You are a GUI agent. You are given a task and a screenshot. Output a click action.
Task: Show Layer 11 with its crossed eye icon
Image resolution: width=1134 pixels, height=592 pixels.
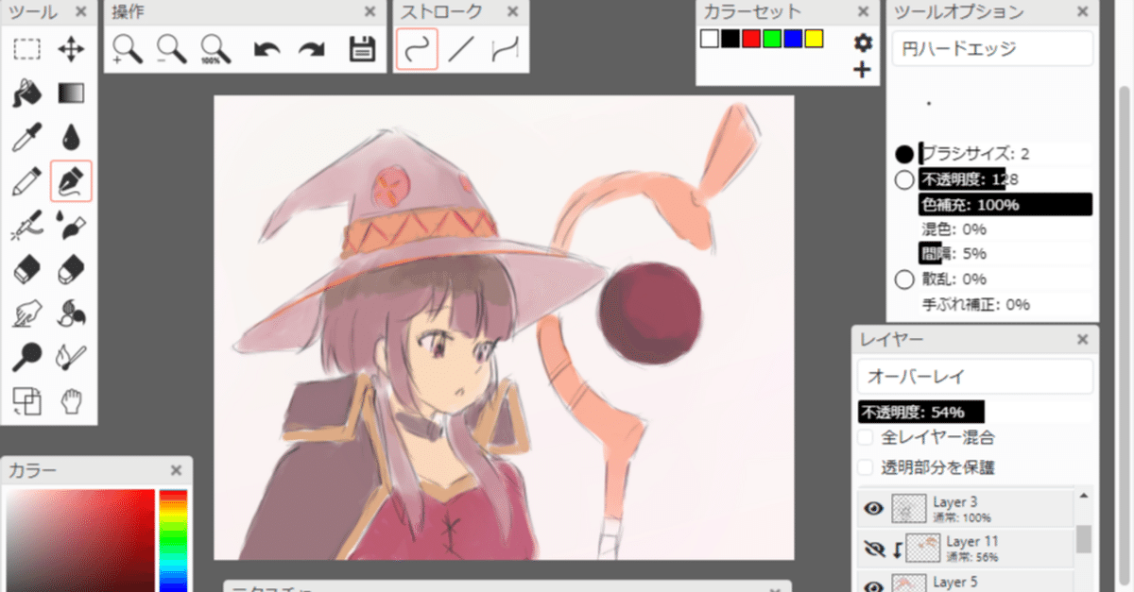(x=874, y=547)
